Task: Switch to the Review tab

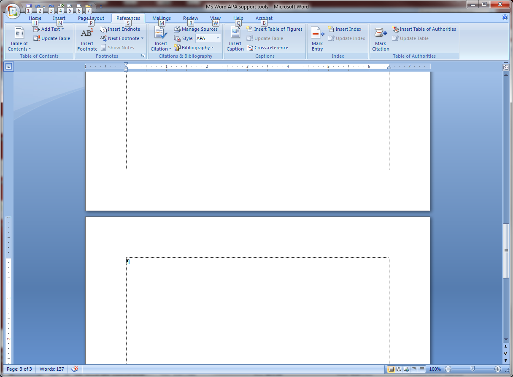Action: coord(190,18)
